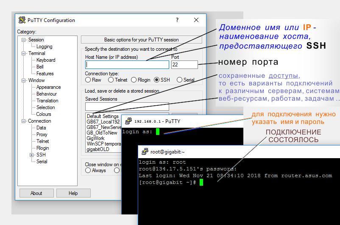Select WinSCP temporary saved session

tap(104, 144)
